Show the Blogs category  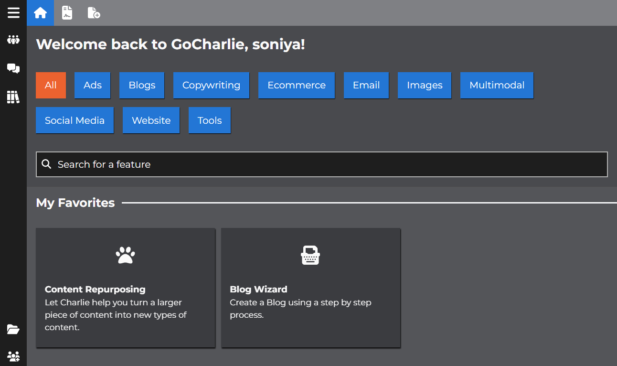click(142, 85)
